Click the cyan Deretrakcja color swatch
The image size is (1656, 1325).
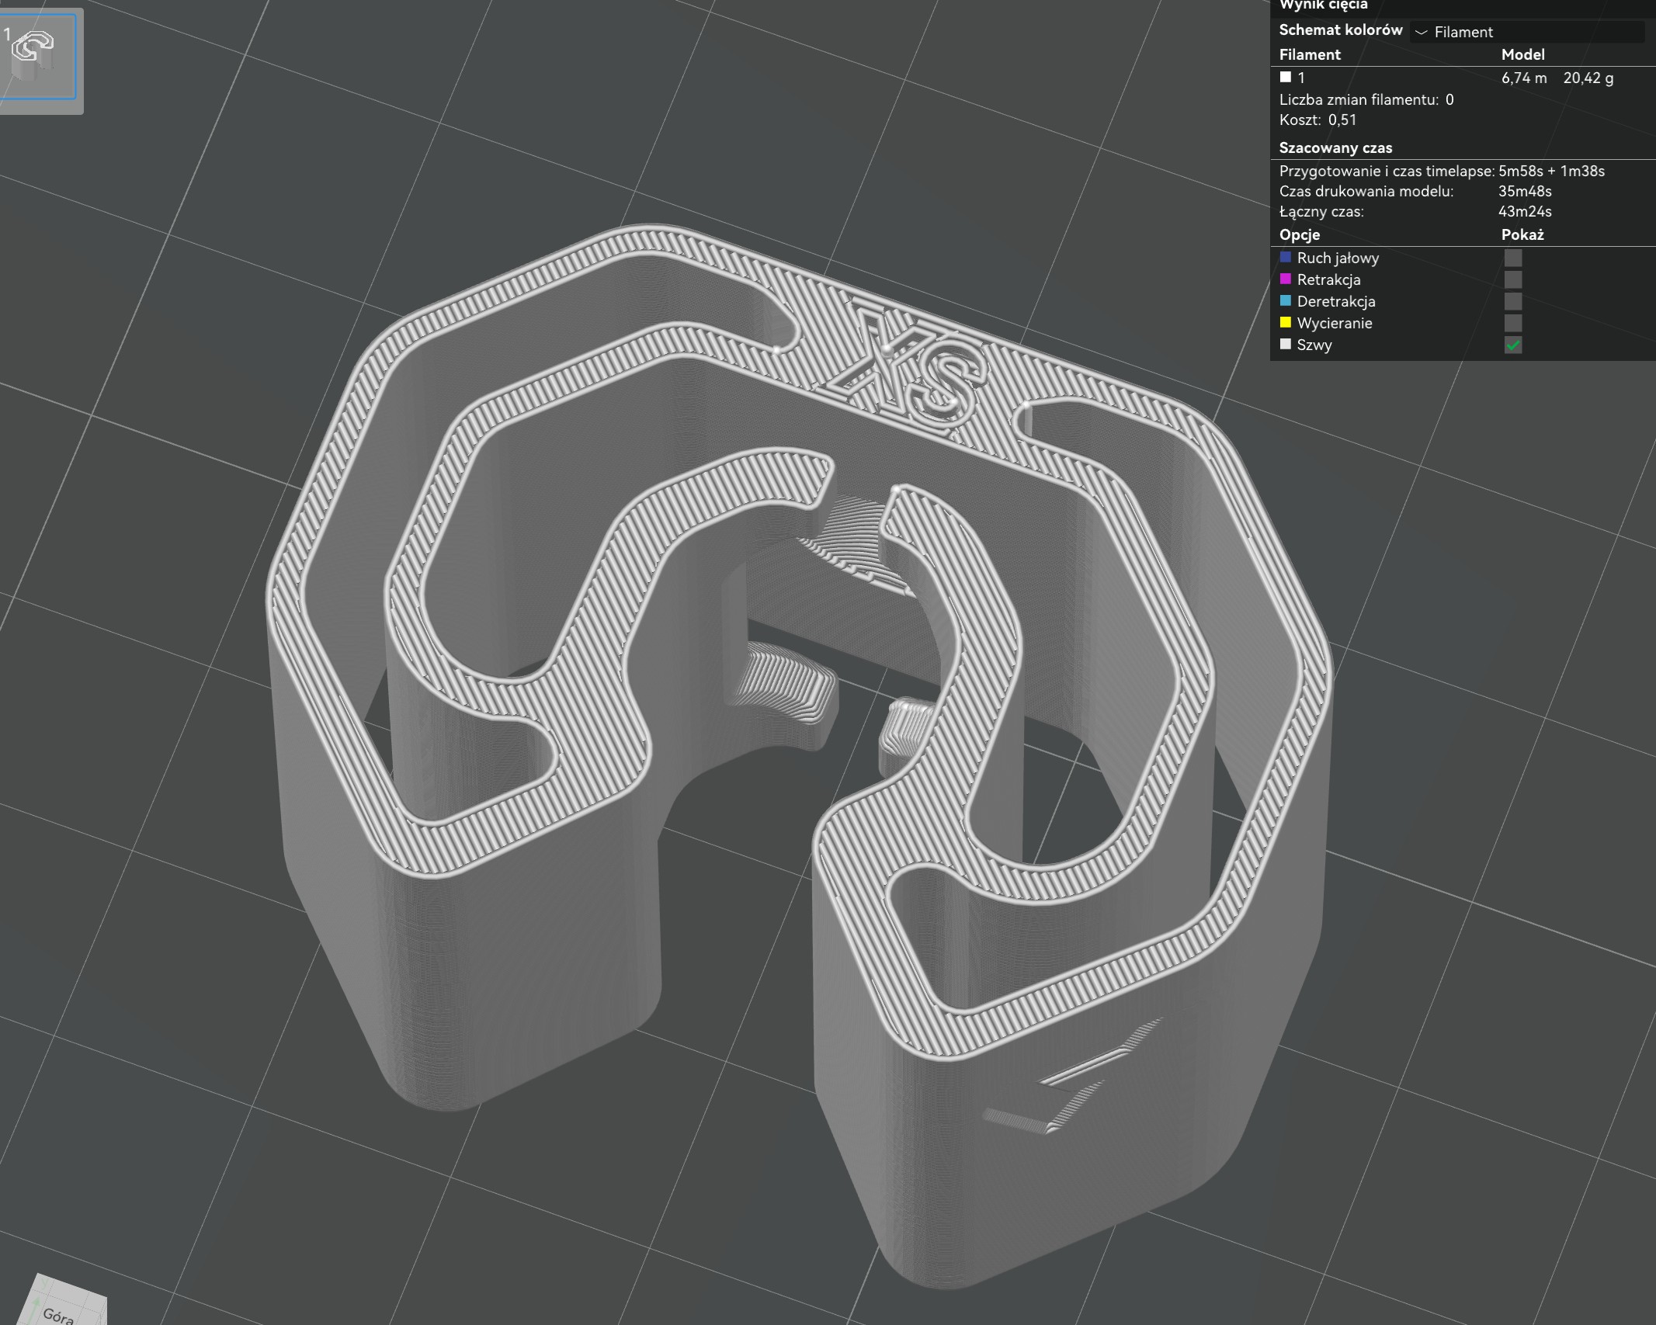[x=1286, y=300]
